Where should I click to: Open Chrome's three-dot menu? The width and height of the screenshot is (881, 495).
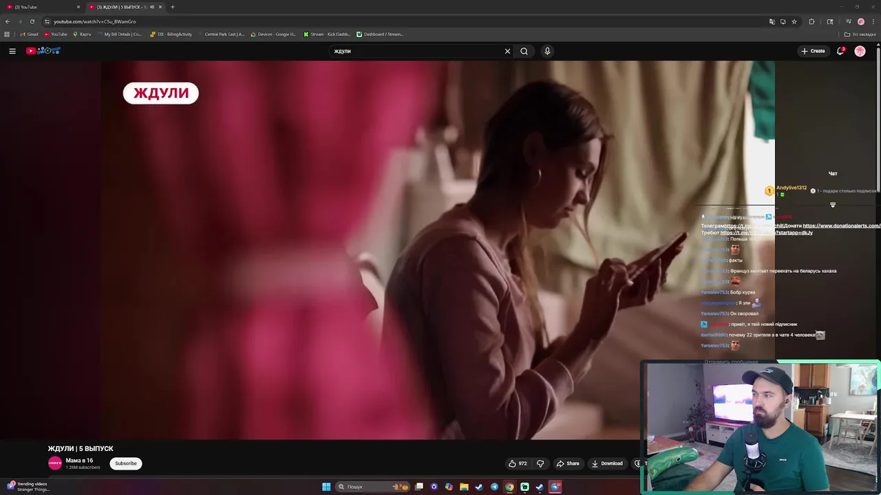[873, 21]
